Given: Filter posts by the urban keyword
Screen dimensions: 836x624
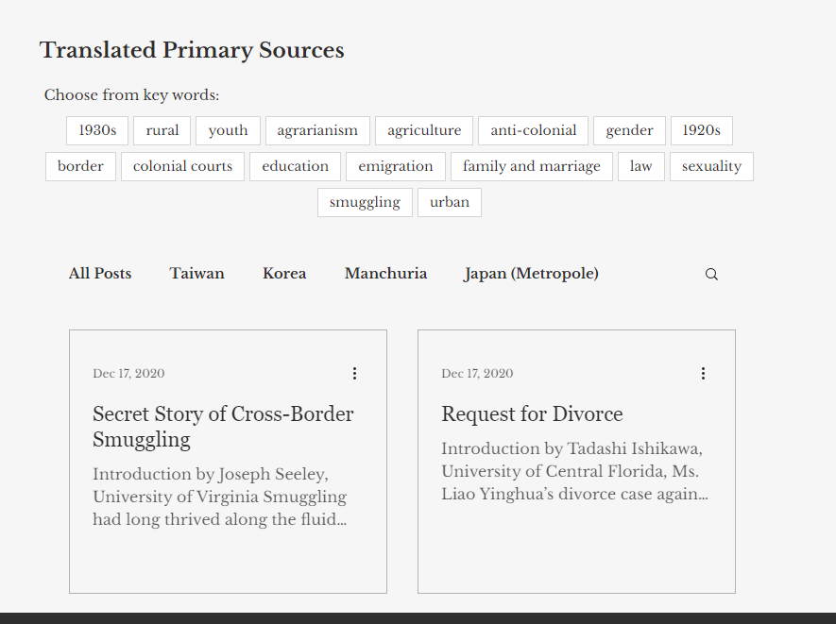Looking at the screenshot, I should tap(450, 202).
